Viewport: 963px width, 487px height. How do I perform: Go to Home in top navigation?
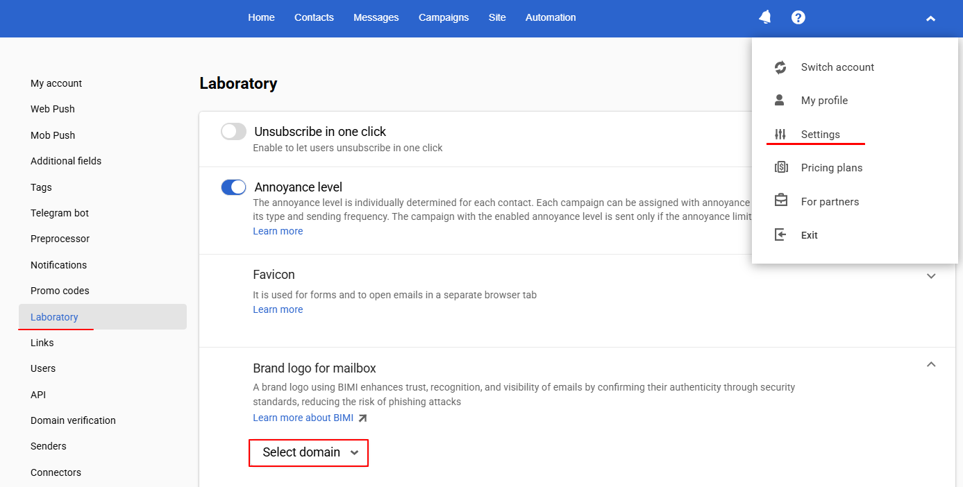[x=261, y=17]
